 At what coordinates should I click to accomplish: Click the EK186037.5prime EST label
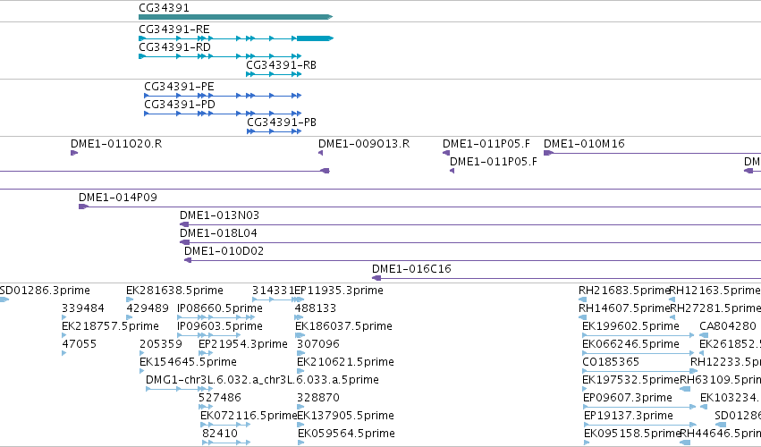[x=343, y=326]
